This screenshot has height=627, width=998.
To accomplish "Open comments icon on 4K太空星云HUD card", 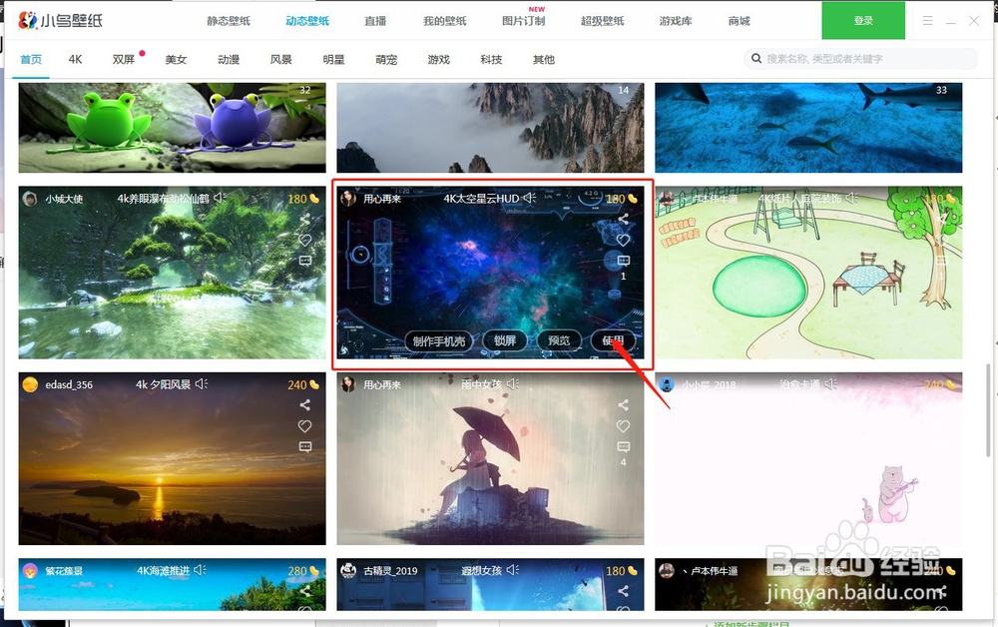I will coord(623,261).
